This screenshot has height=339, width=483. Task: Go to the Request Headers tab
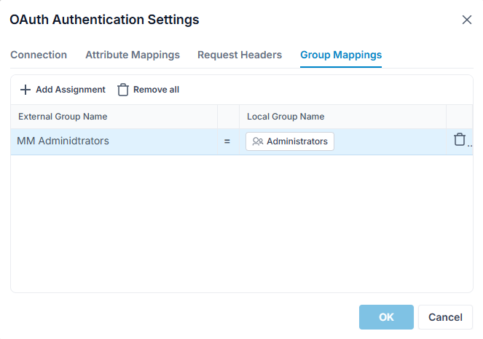(240, 55)
